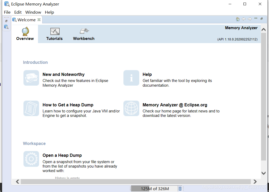This screenshot has height=192, width=269.
Task: Click the restore icon in left sidebar
Action: [x=6, y=21]
